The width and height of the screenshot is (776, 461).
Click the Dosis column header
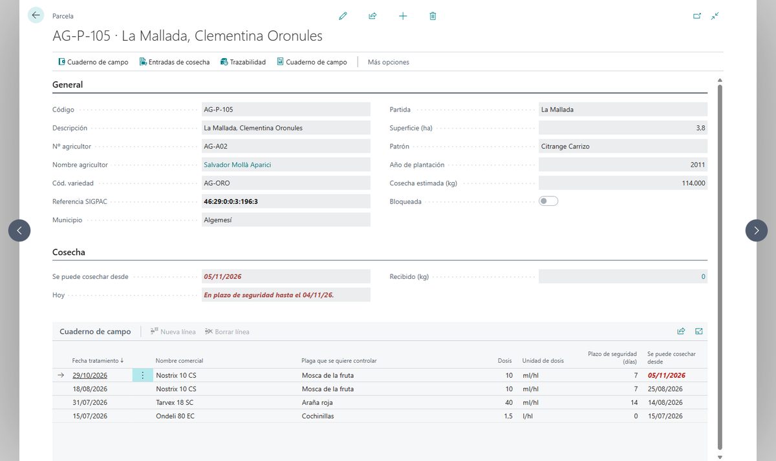tap(504, 360)
